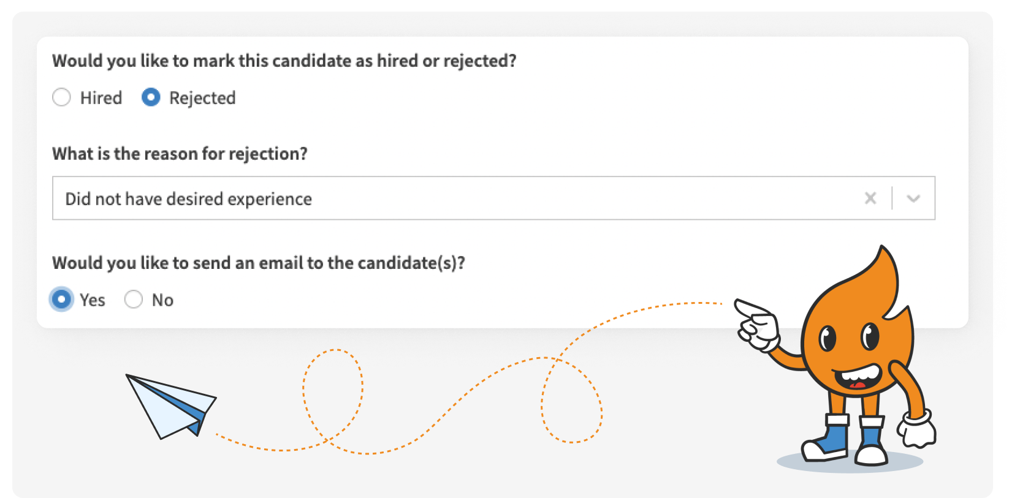Click the Hired label text
Screen dimensions: 1020x498
[101, 97]
